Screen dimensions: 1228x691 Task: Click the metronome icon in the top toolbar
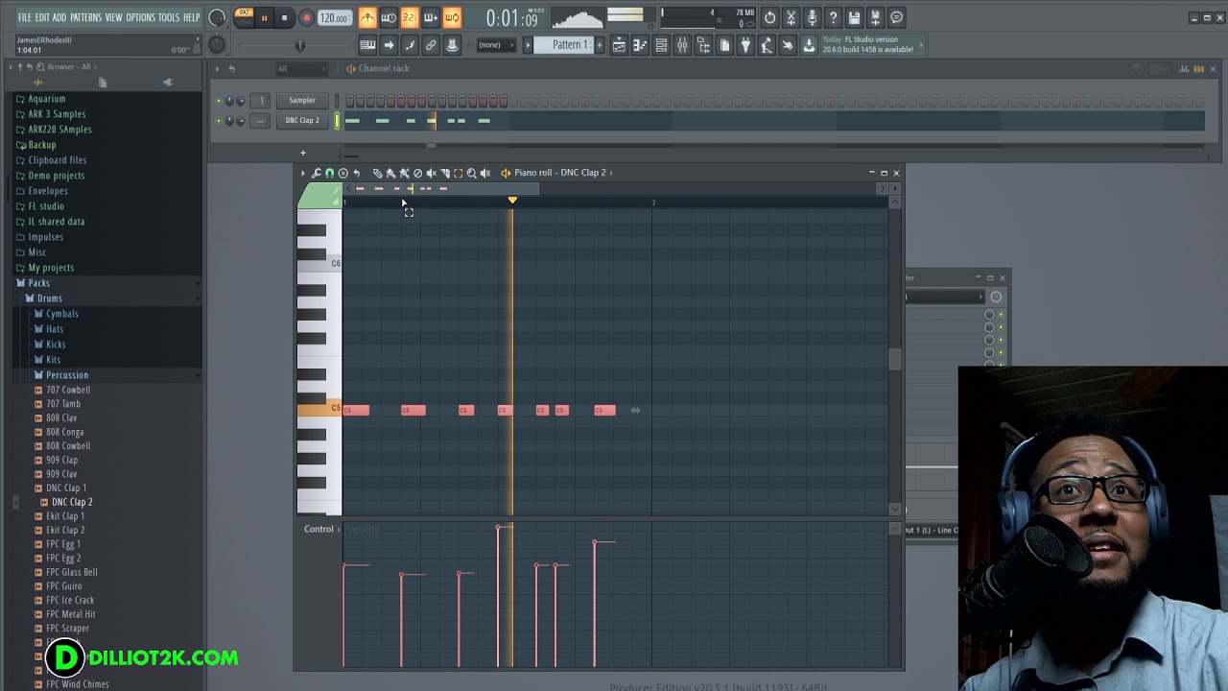click(x=367, y=17)
